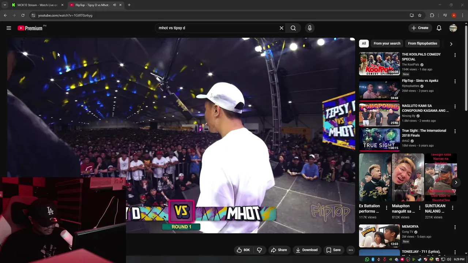Open FlipTop - Sinio vs Apekz video title
The width and height of the screenshot is (468, 263).
(420, 81)
